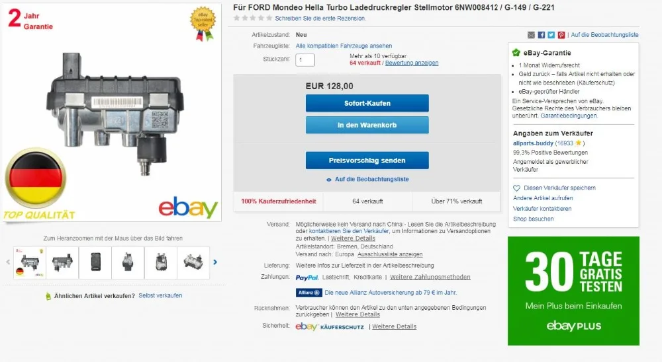Click the Stückzahl quantity field
662x362 pixels.
click(x=305, y=60)
